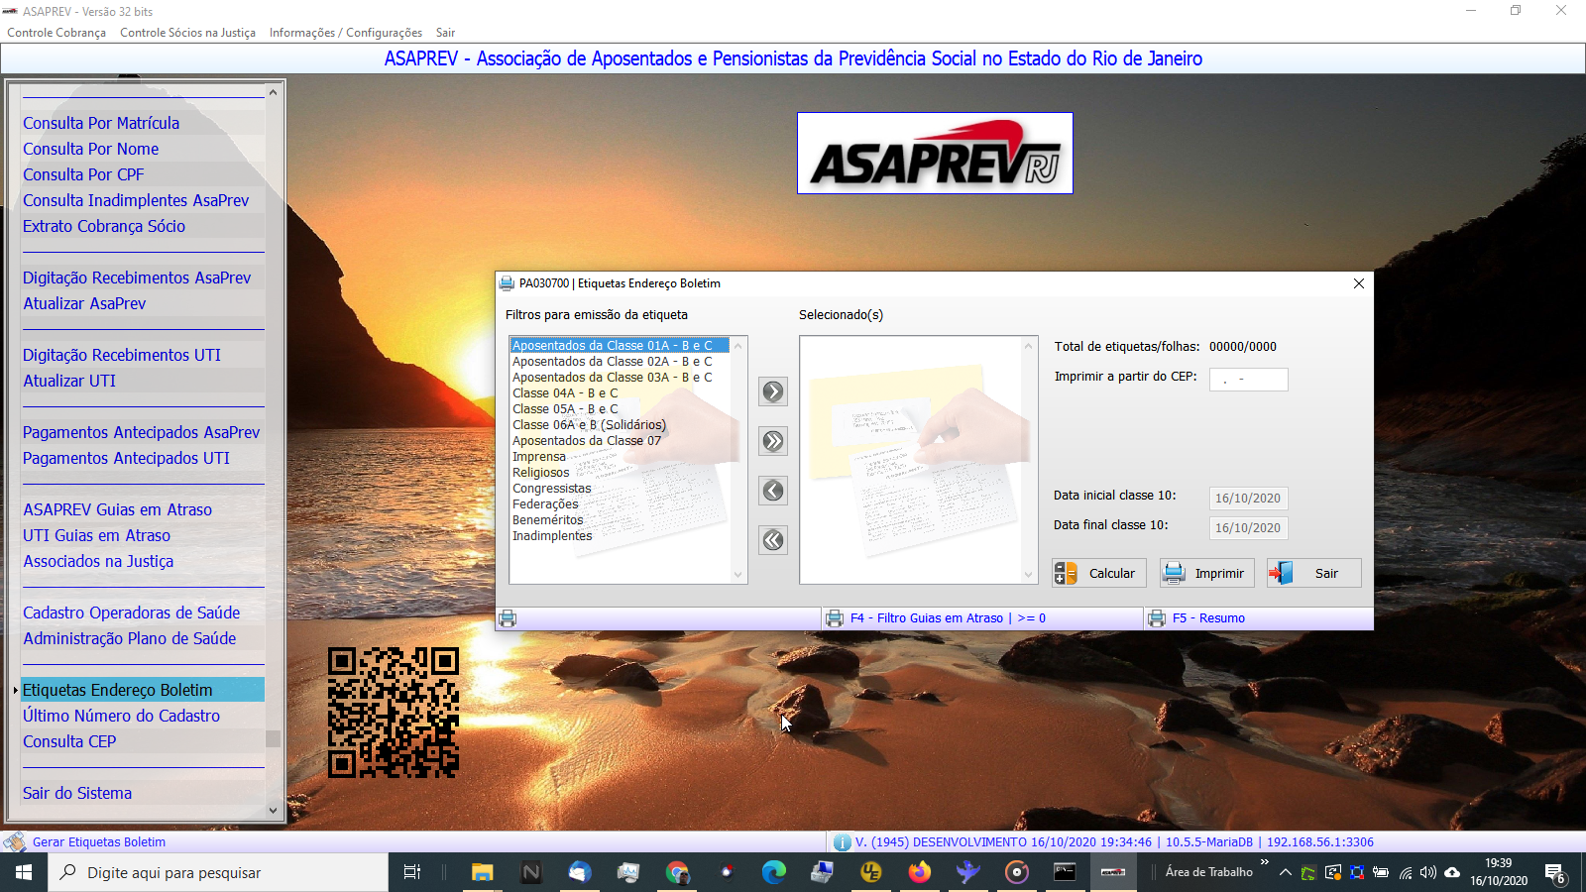
Task: Click the Imprimir a partir do CEP field
Action: click(x=1248, y=380)
